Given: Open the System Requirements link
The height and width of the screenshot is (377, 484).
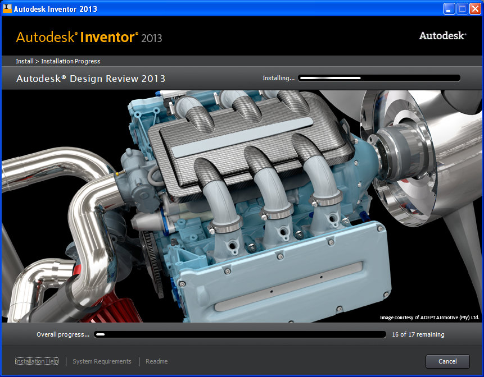Looking at the screenshot, I should tap(102, 361).
